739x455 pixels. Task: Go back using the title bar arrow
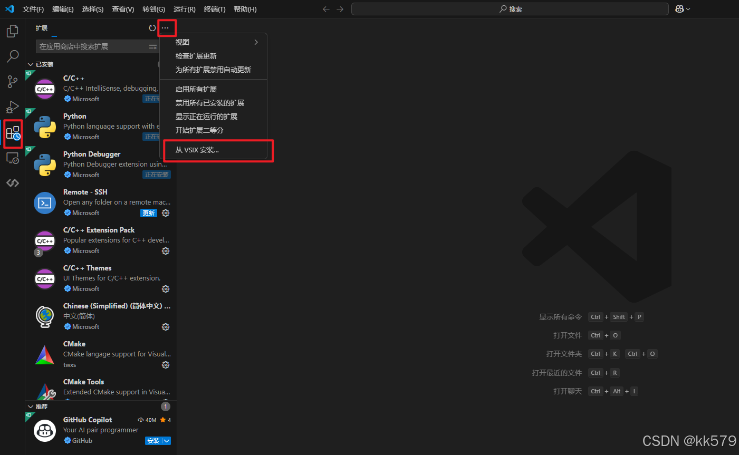coord(326,9)
